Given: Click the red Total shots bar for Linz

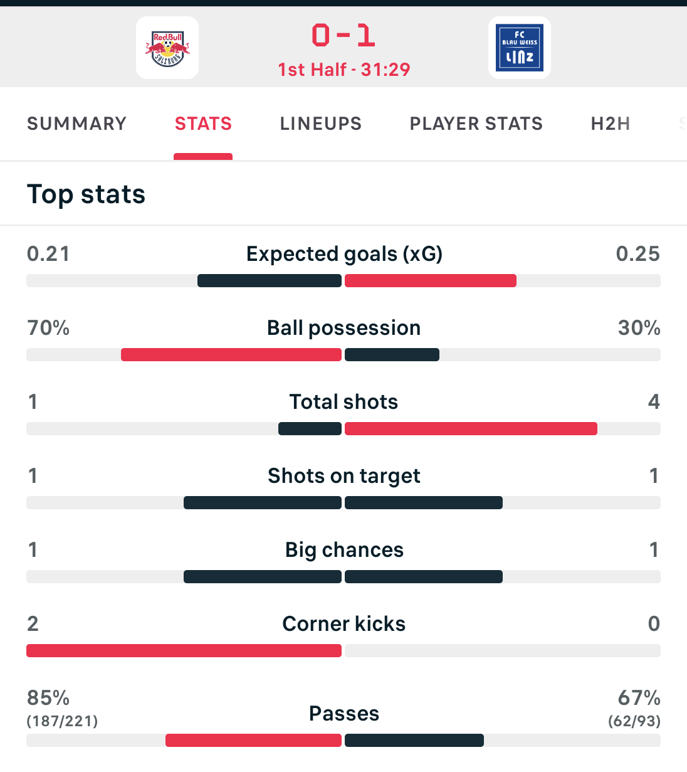Looking at the screenshot, I should coord(471,429).
